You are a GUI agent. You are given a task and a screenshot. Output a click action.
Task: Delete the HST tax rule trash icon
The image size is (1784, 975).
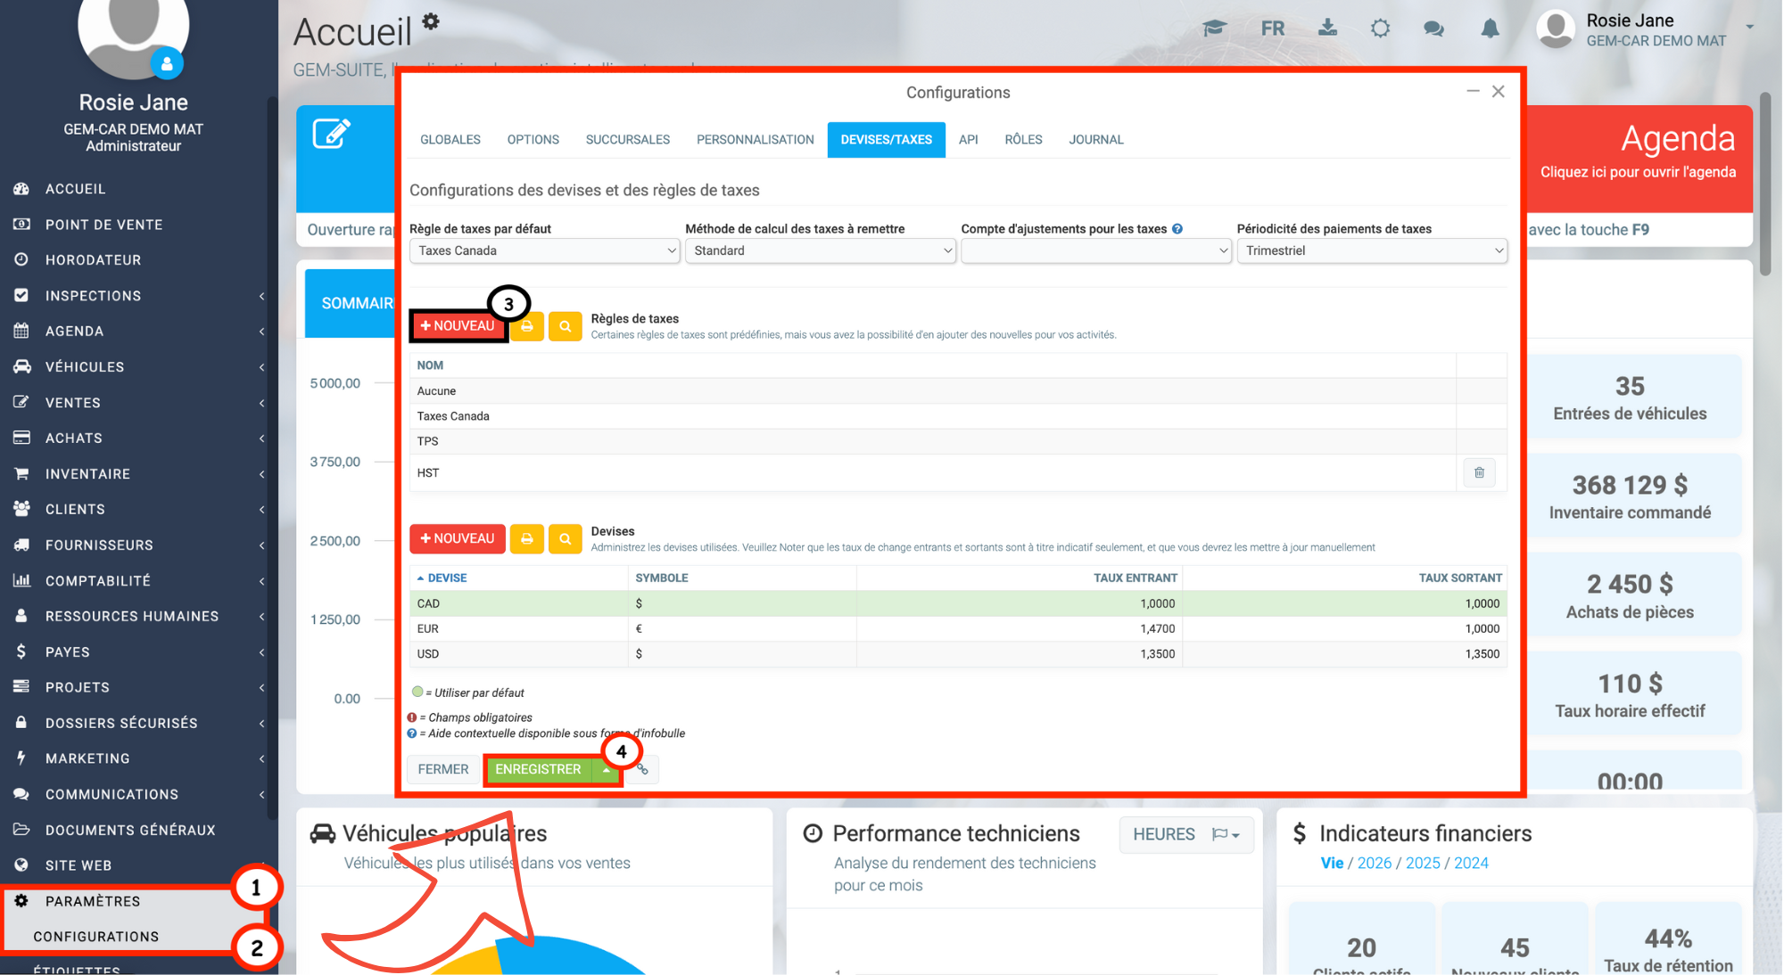1479,473
